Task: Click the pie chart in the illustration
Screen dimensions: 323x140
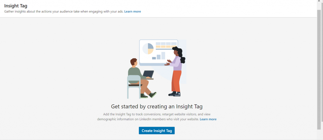Action: pyautogui.click(x=148, y=49)
